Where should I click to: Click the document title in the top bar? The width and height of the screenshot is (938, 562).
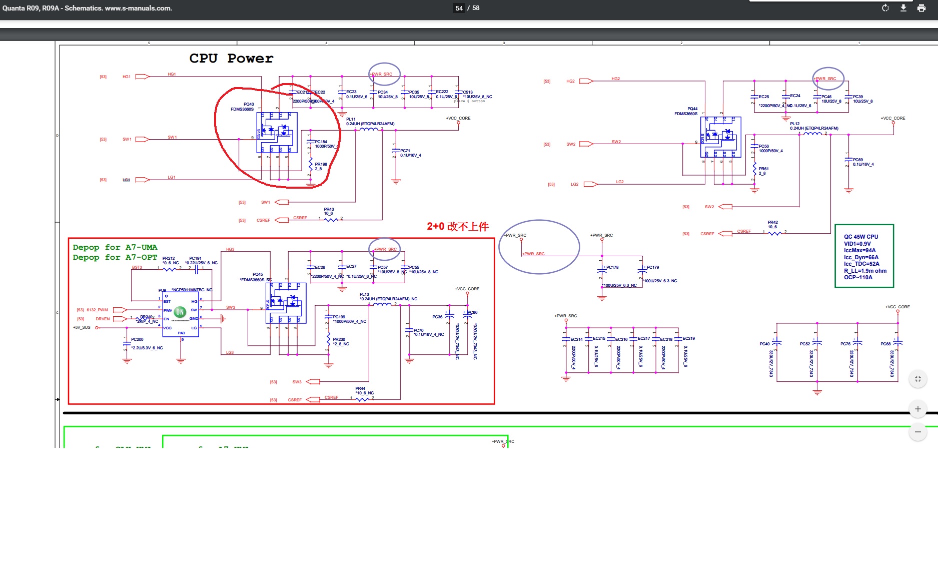click(x=87, y=8)
